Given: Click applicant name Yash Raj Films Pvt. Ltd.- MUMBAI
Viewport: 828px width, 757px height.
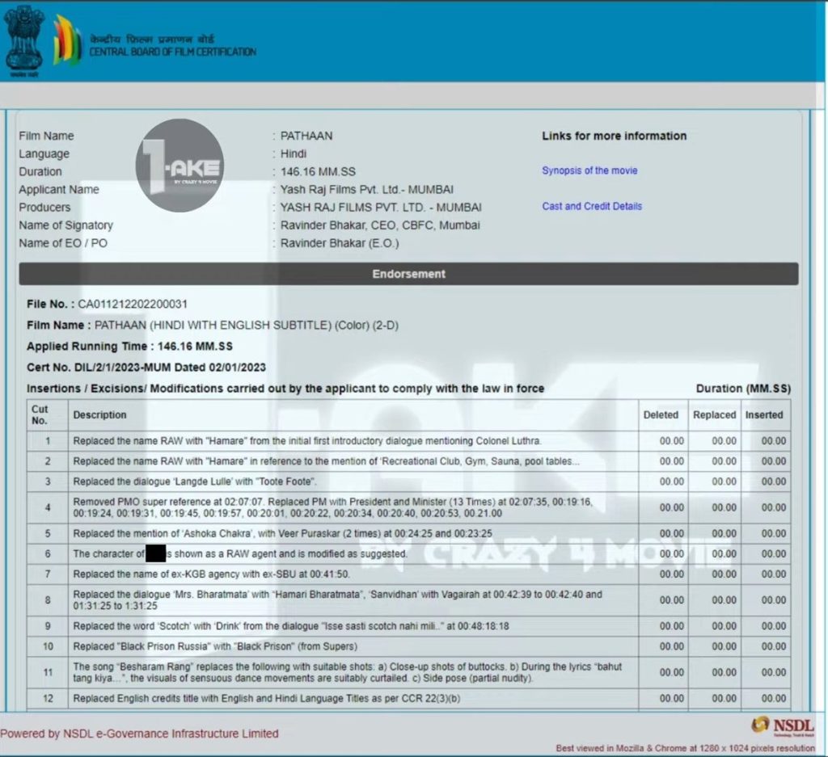Looking at the screenshot, I should 367,189.
